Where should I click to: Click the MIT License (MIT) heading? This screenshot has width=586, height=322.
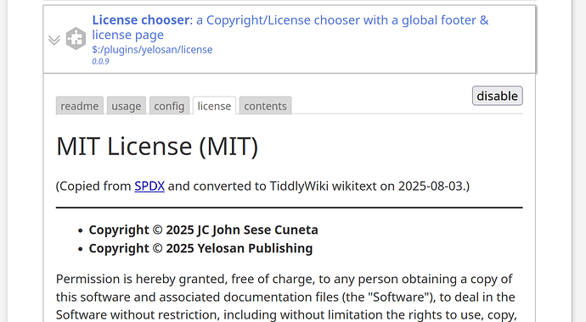click(x=157, y=146)
